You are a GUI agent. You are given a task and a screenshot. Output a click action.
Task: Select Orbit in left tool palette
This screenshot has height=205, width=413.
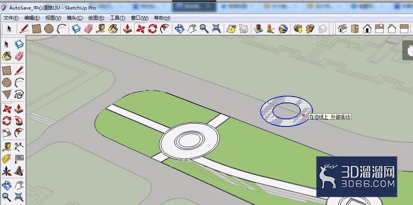[x=7, y=185]
